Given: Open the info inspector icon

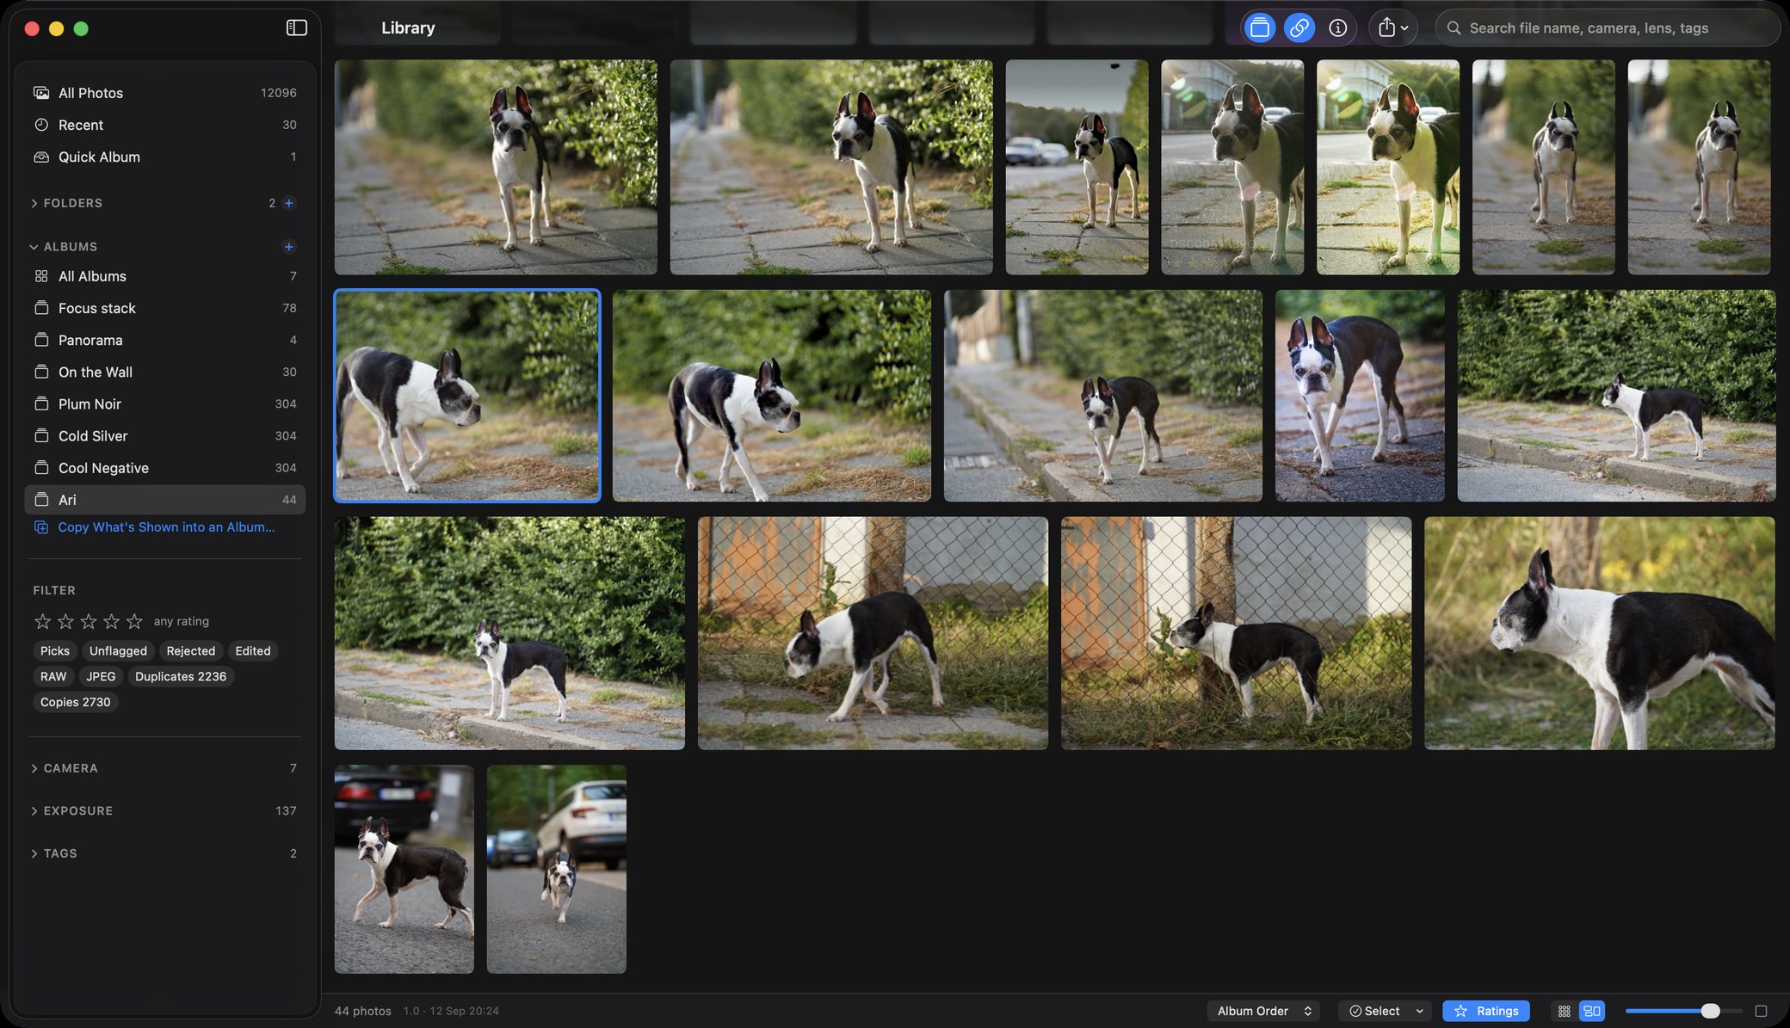Looking at the screenshot, I should [x=1337, y=28].
